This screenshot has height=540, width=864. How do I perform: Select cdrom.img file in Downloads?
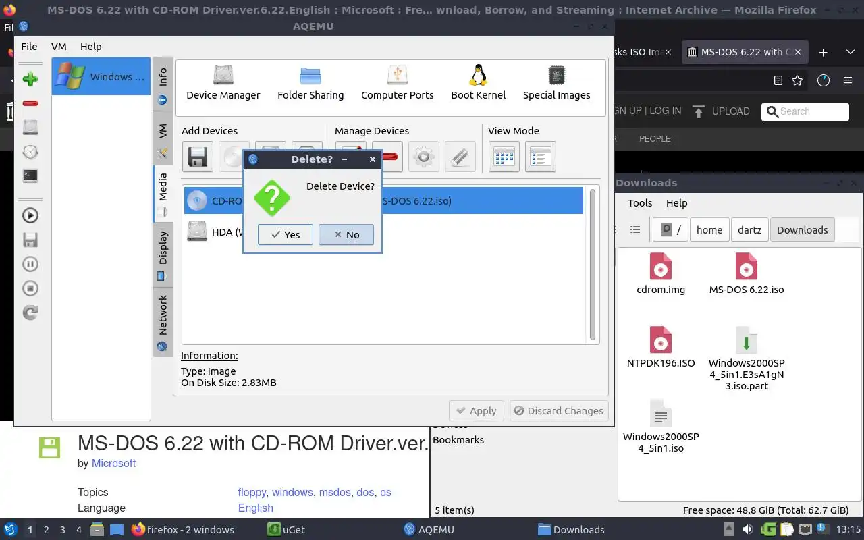pyautogui.click(x=661, y=273)
